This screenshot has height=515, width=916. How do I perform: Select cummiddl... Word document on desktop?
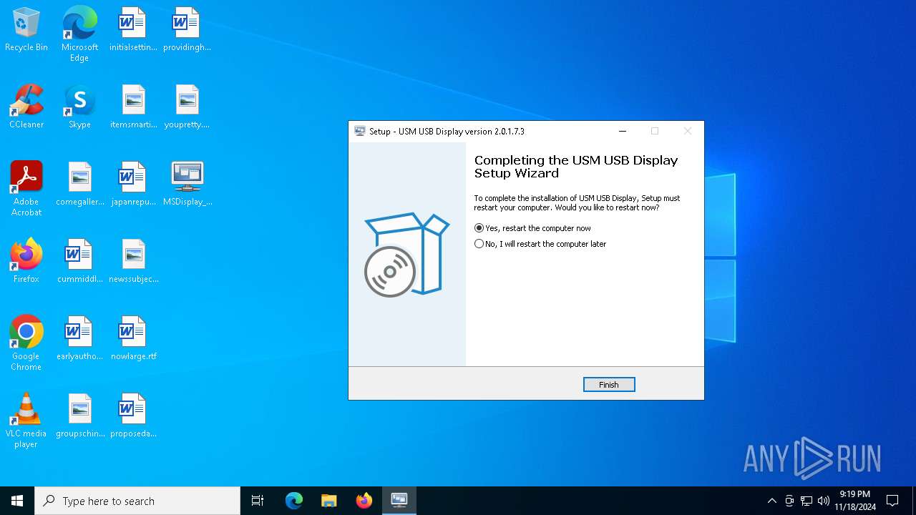pos(79,262)
